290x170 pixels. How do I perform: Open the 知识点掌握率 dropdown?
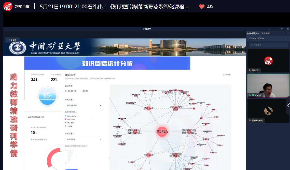84,106
